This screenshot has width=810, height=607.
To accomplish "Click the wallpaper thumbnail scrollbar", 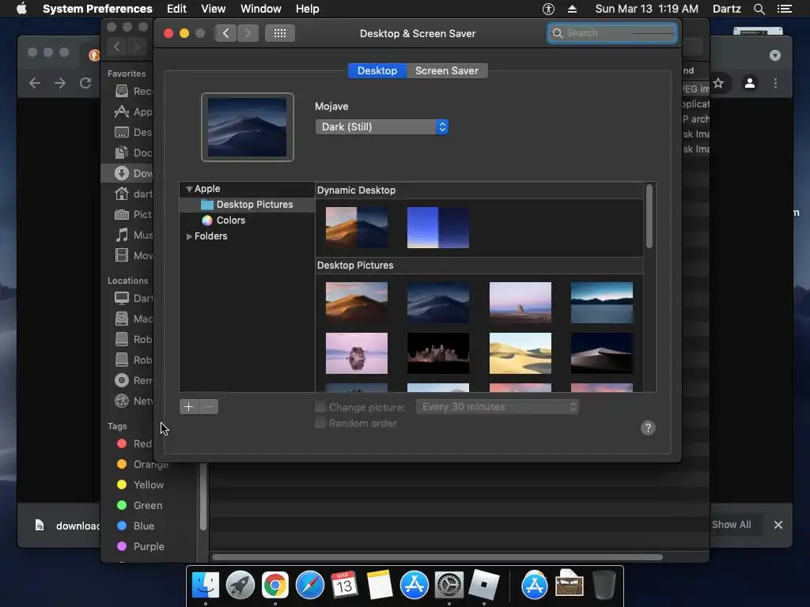I will pyautogui.click(x=649, y=217).
